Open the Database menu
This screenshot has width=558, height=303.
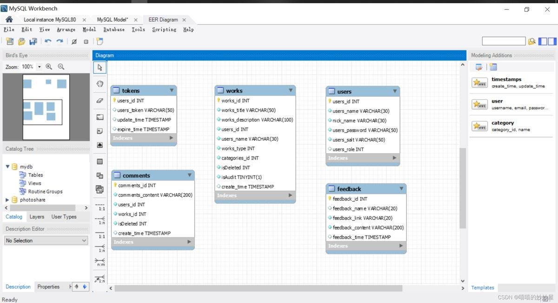pyautogui.click(x=114, y=29)
